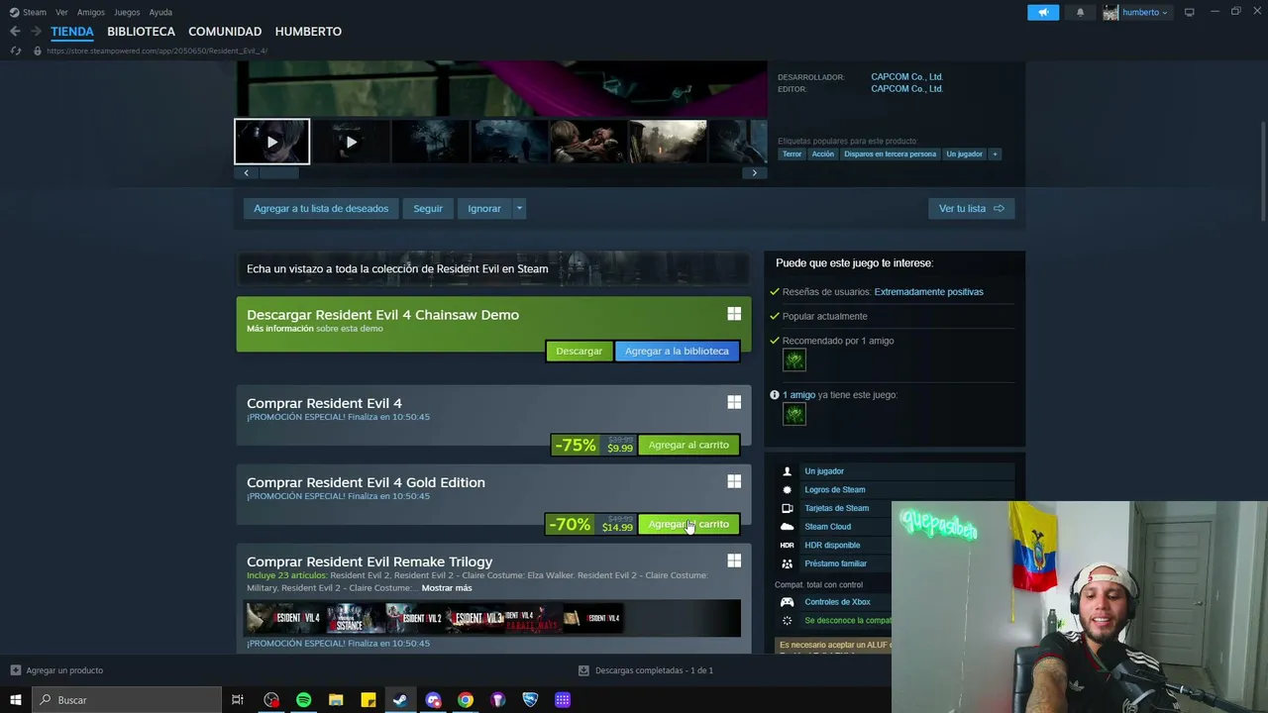Click Agregar a la biblioteca
Viewport: 1268px width, 713px height.
tap(677, 351)
